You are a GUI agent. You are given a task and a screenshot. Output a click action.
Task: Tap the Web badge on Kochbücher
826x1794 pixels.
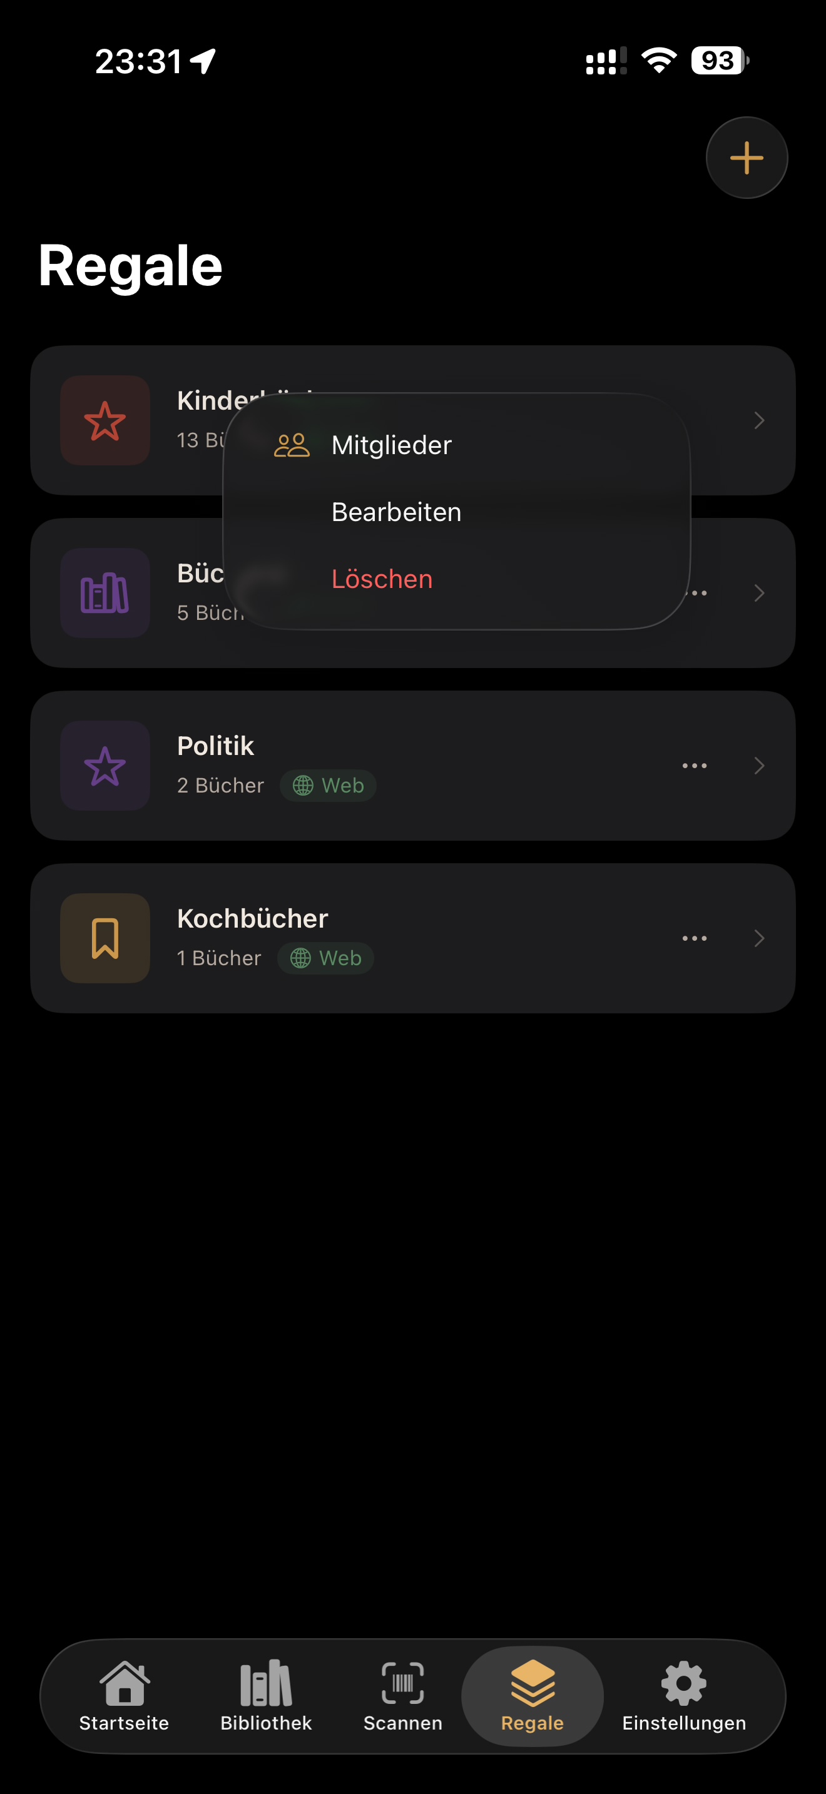tap(325, 958)
